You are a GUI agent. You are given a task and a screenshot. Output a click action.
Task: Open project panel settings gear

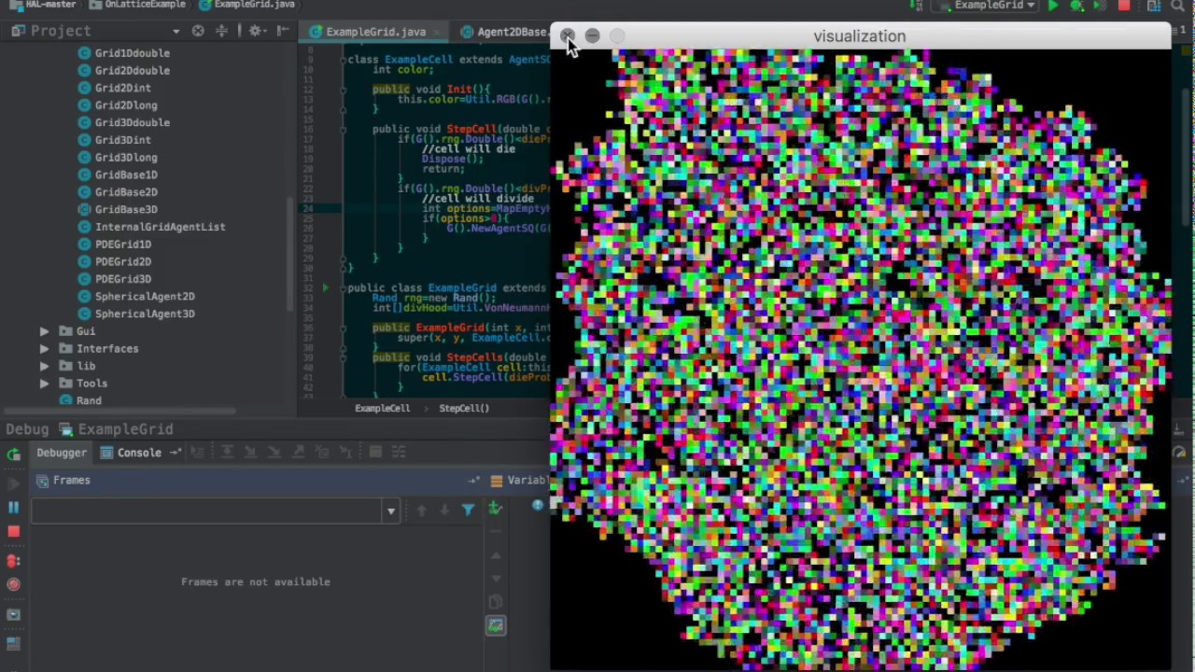point(255,31)
